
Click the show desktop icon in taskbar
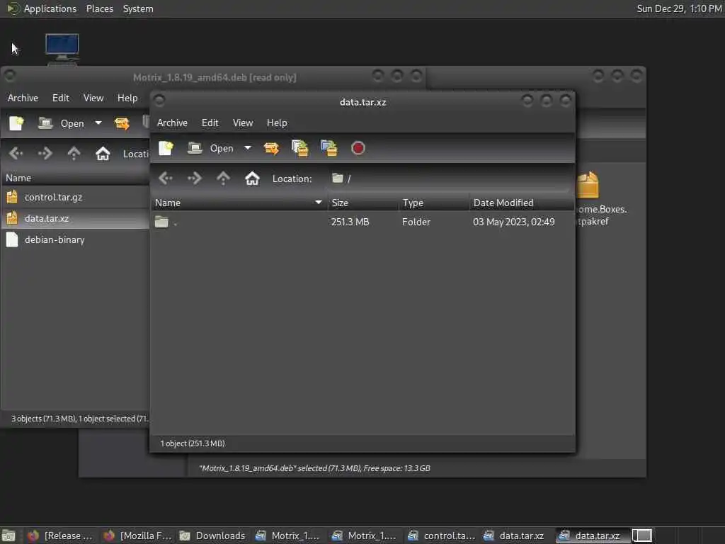[x=8, y=535]
